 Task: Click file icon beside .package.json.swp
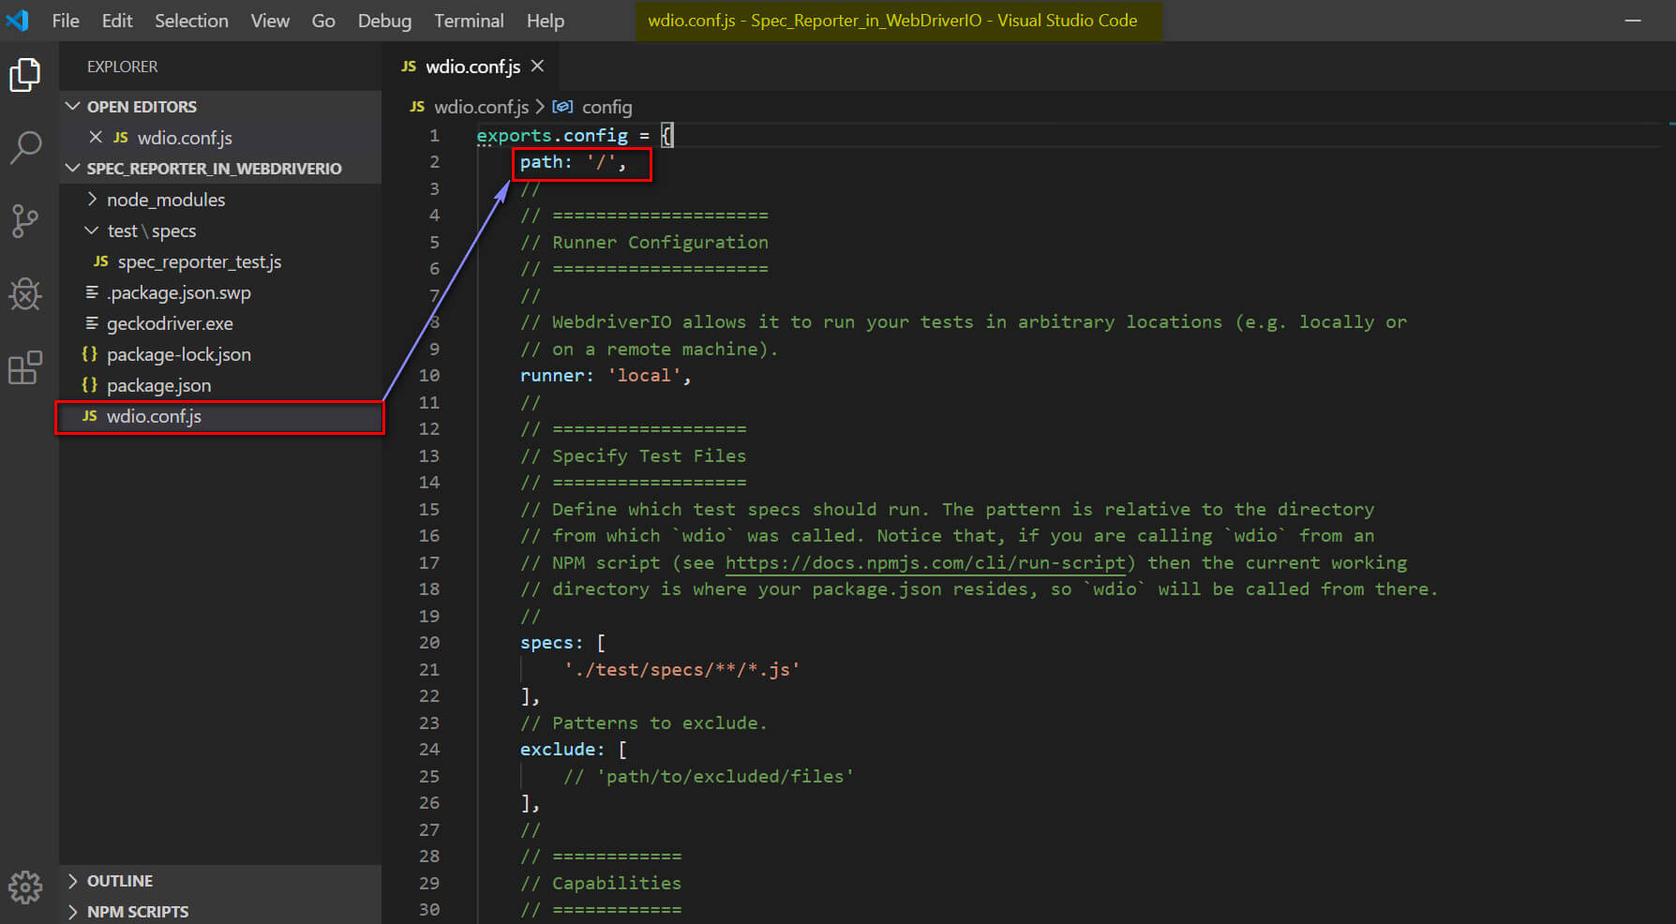pyautogui.click(x=91, y=292)
